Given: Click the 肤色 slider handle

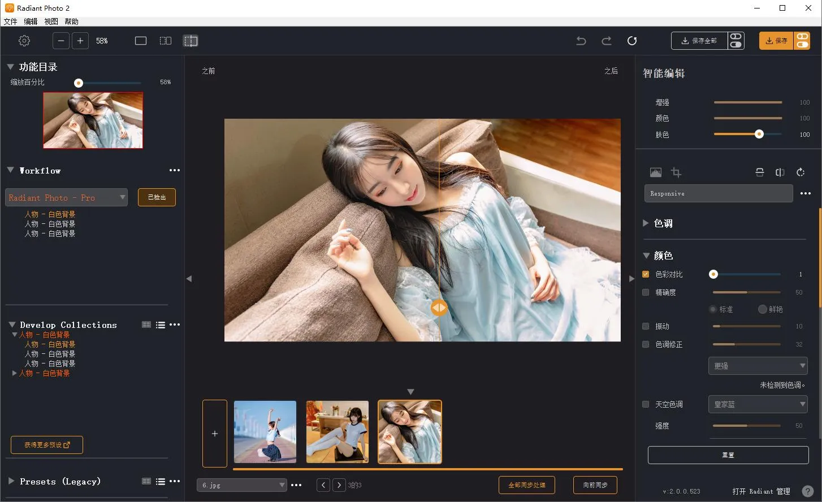Looking at the screenshot, I should tap(759, 134).
